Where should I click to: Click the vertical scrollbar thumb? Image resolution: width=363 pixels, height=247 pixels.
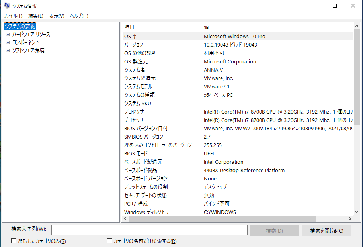357,77
